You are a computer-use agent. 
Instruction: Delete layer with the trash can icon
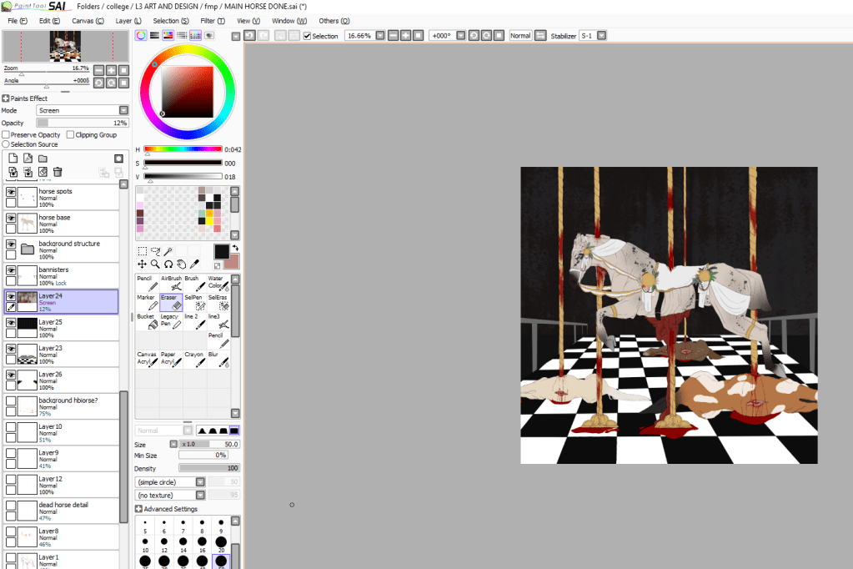coord(58,172)
